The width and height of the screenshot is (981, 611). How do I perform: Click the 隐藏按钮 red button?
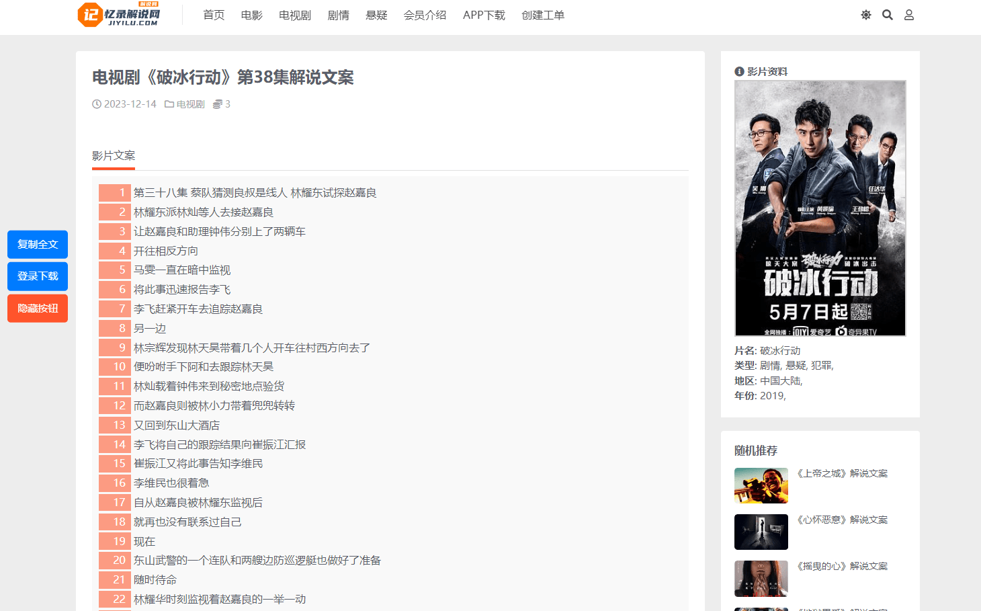[x=38, y=309]
